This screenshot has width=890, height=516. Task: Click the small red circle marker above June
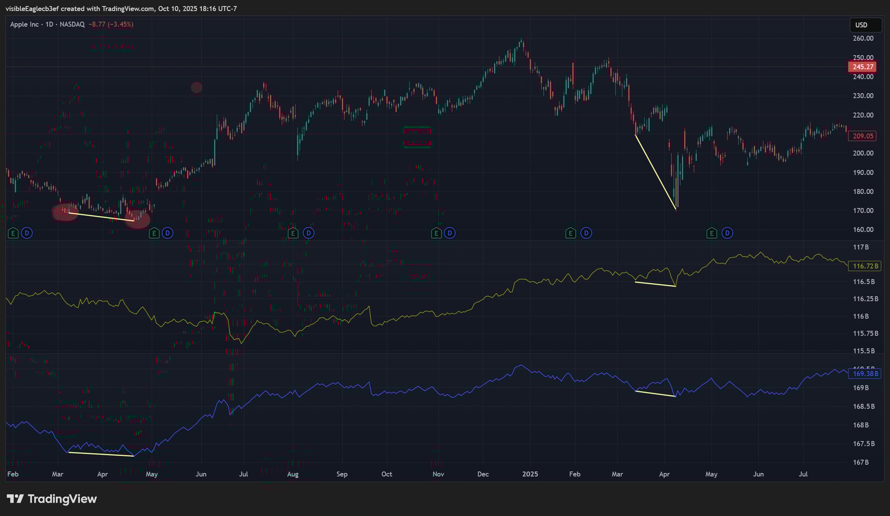pyautogui.click(x=197, y=87)
